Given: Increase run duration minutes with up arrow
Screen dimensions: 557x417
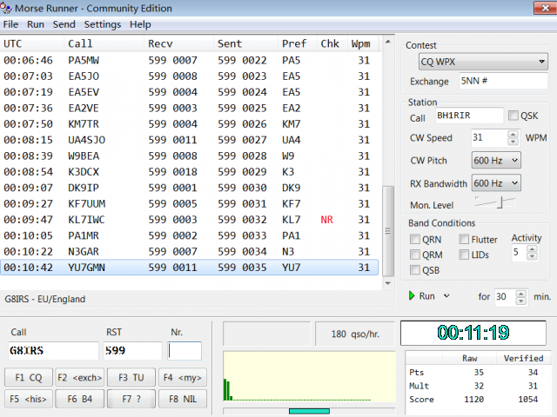Looking at the screenshot, I should pos(520,294).
